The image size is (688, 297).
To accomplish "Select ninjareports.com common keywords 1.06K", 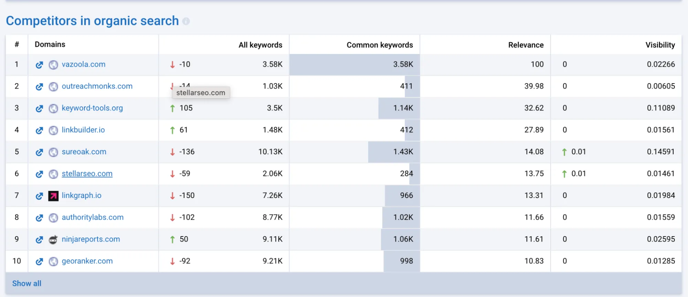I will pos(403,239).
